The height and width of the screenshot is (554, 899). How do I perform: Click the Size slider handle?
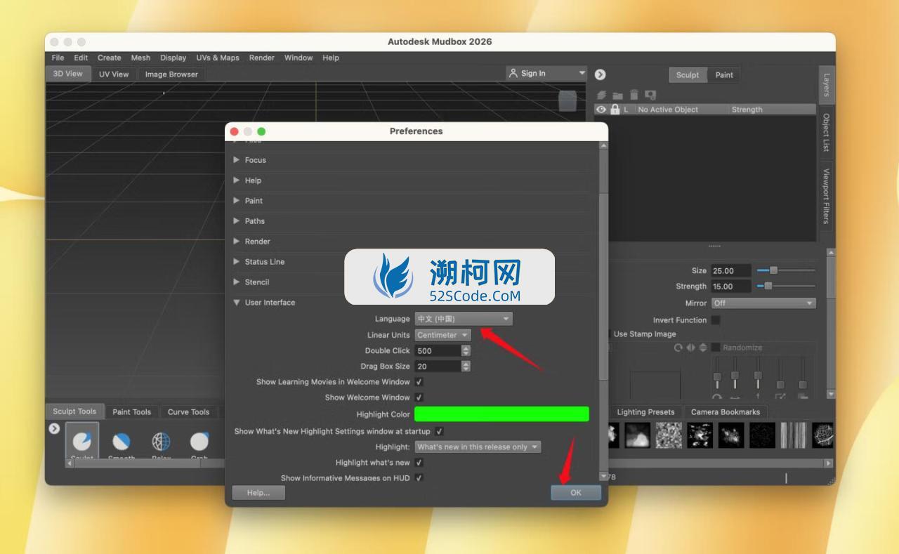point(773,270)
